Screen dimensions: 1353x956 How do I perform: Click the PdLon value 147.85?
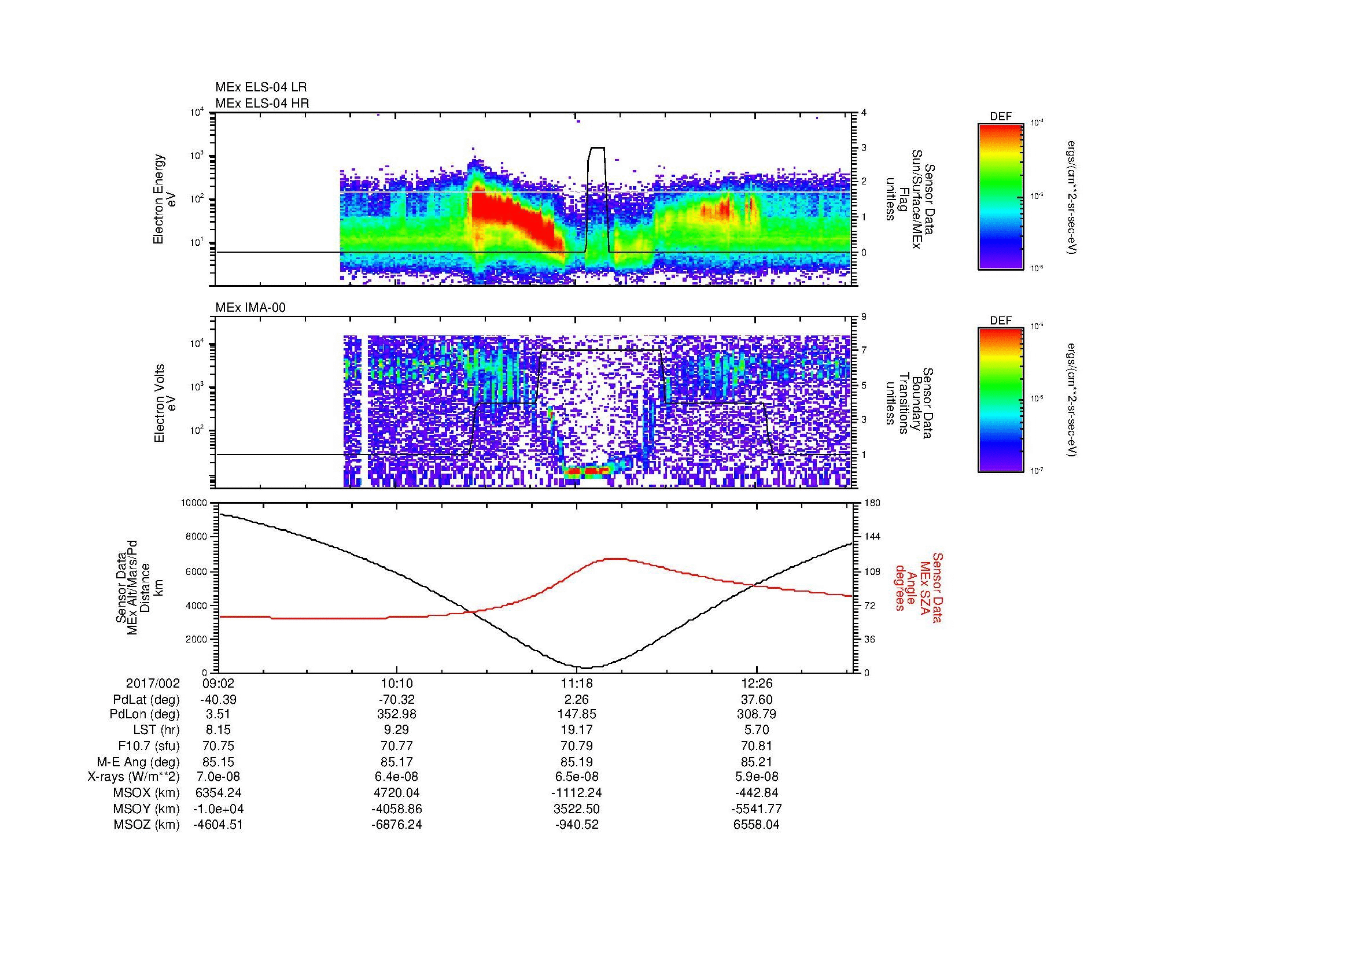577,714
